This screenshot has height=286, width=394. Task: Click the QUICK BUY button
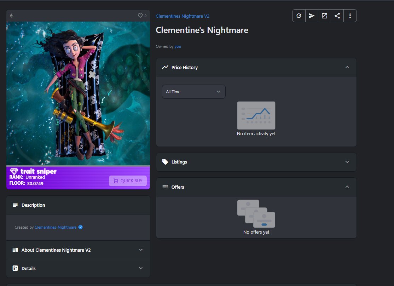tap(128, 181)
